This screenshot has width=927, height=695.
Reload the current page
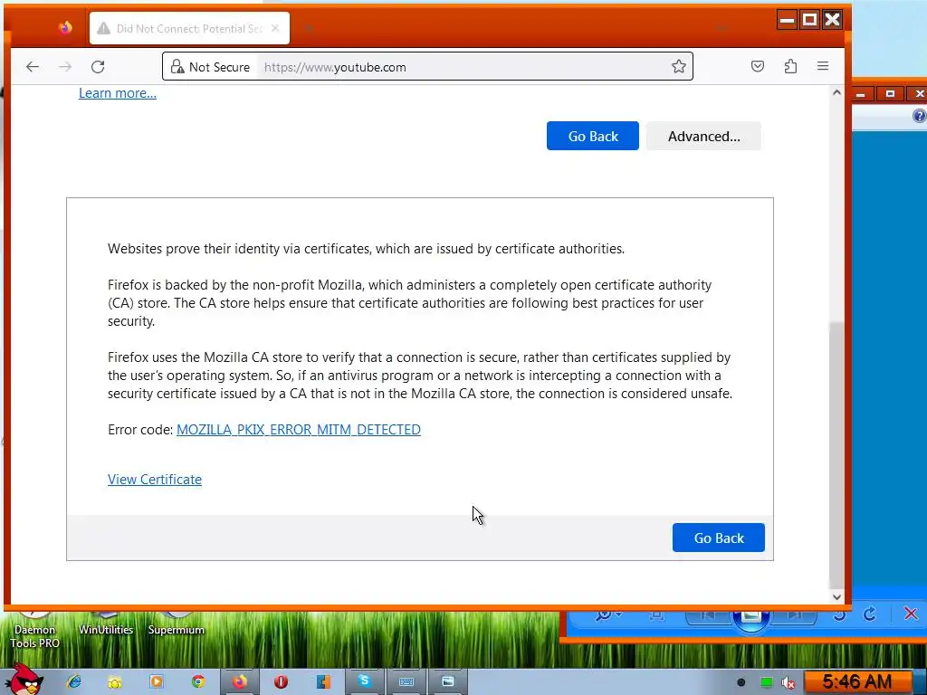coord(98,67)
